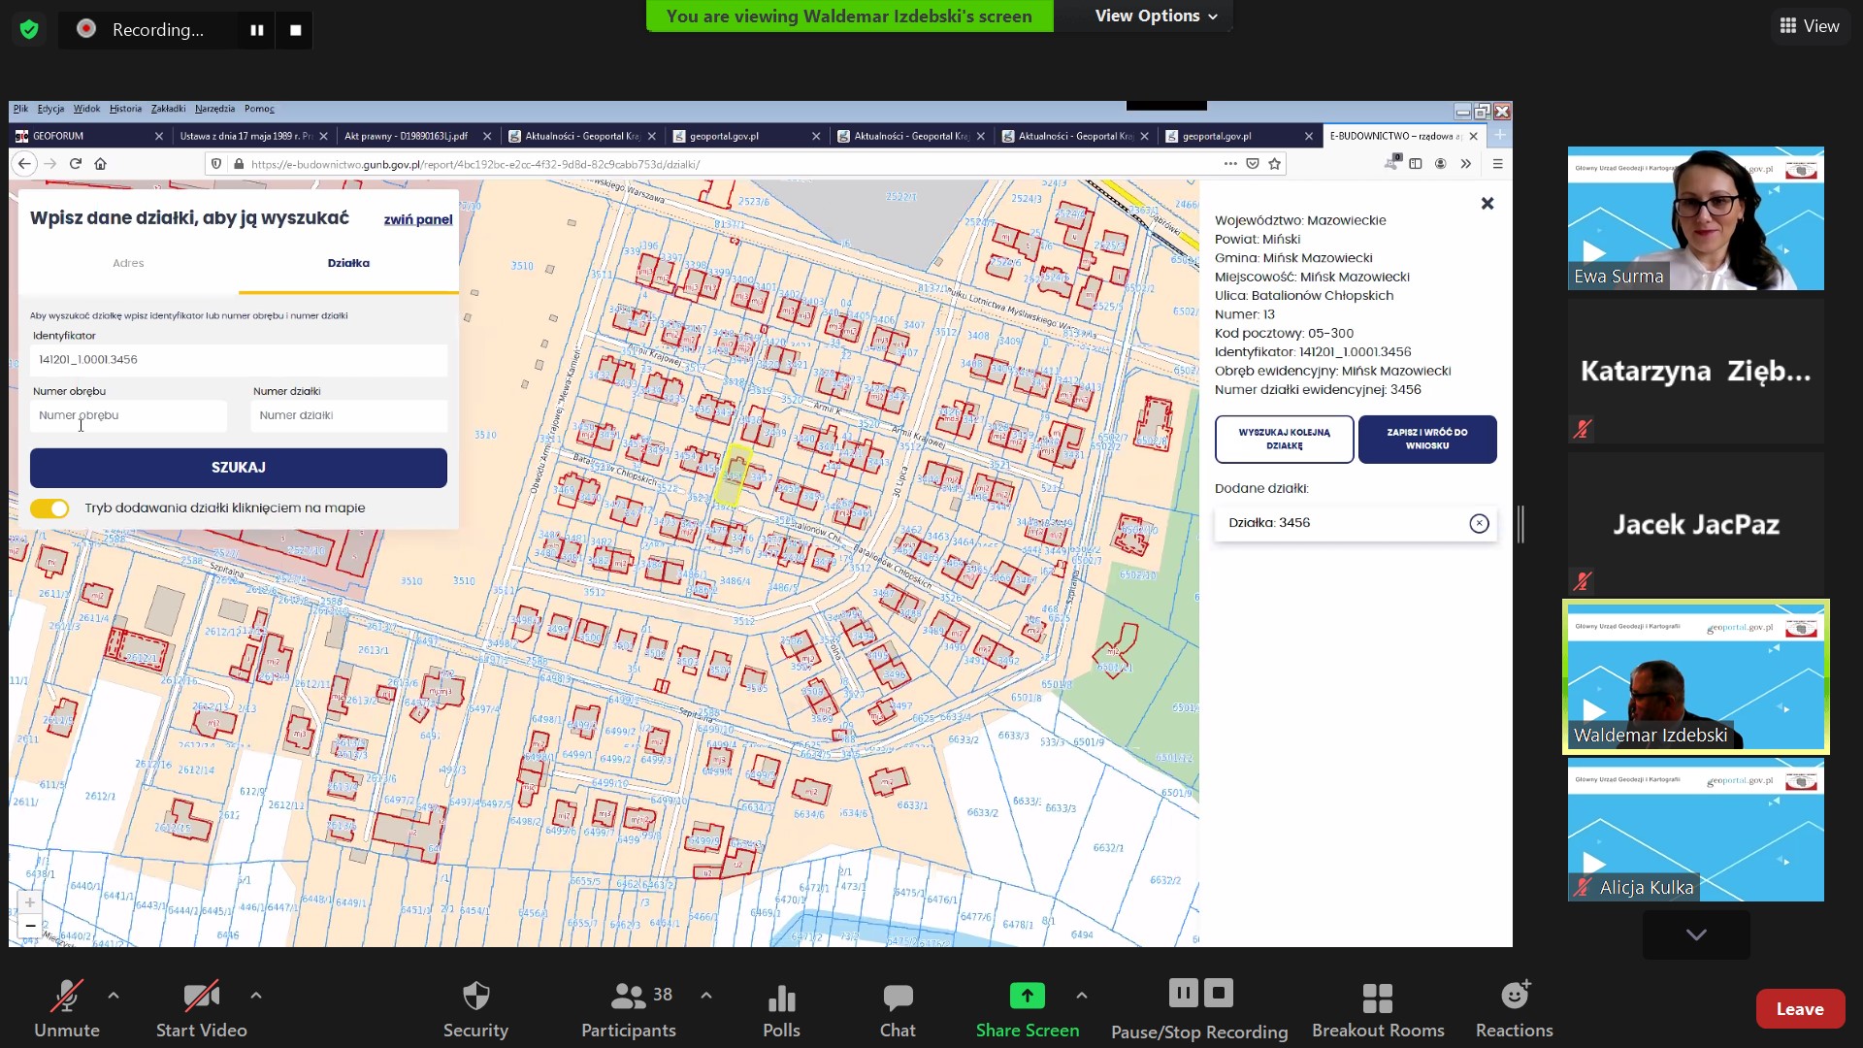The width and height of the screenshot is (1863, 1048).
Task: Click the Numer działki input field
Action: click(348, 415)
